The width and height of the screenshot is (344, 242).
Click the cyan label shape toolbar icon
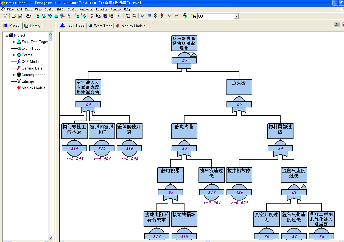coord(56,16)
